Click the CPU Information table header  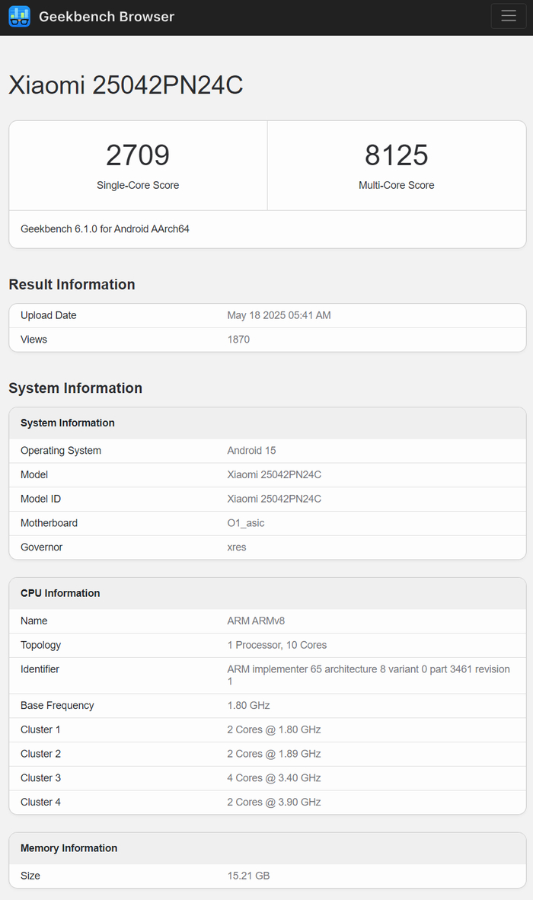point(60,593)
